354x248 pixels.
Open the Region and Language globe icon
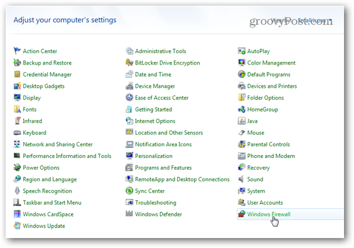click(17, 179)
